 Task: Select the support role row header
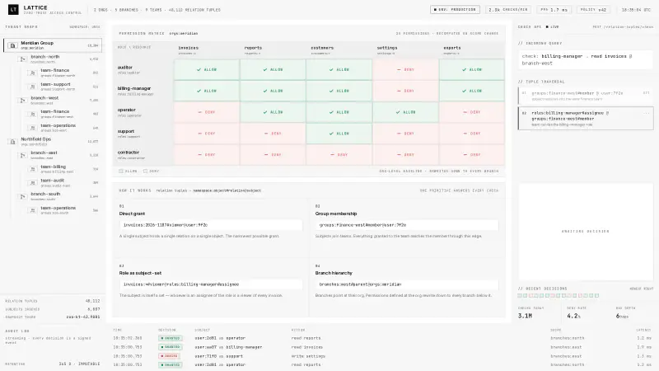click(x=143, y=134)
